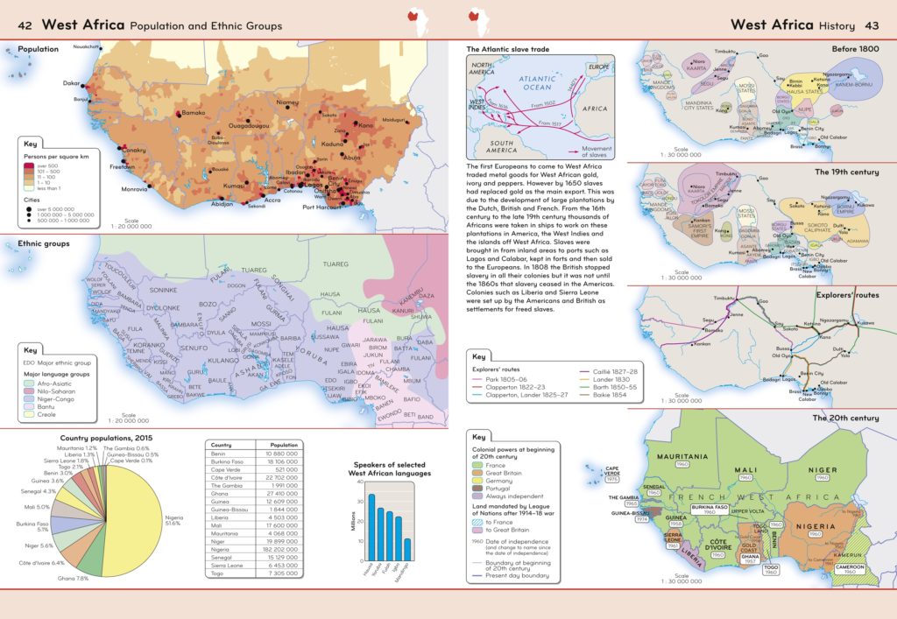Click the SENUFO ethnic group label
Screen dimensions: 897x619
[x=194, y=348]
